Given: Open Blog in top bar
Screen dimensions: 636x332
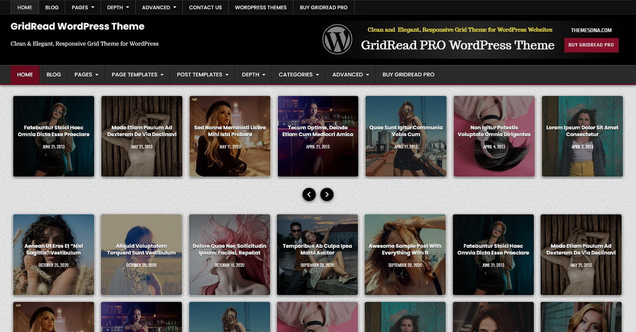Looking at the screenshot, I should point(52,7).
